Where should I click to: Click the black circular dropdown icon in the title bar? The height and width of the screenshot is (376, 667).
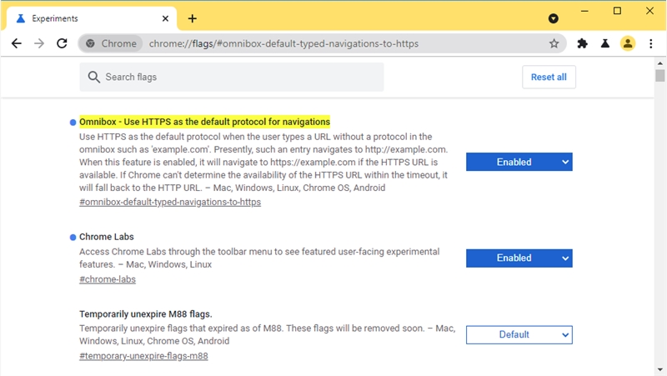(553, 18)
